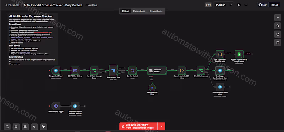Select the Workflow Error Trigger node
Viewport: 284px width, 132px height.
tap(56, 106)
